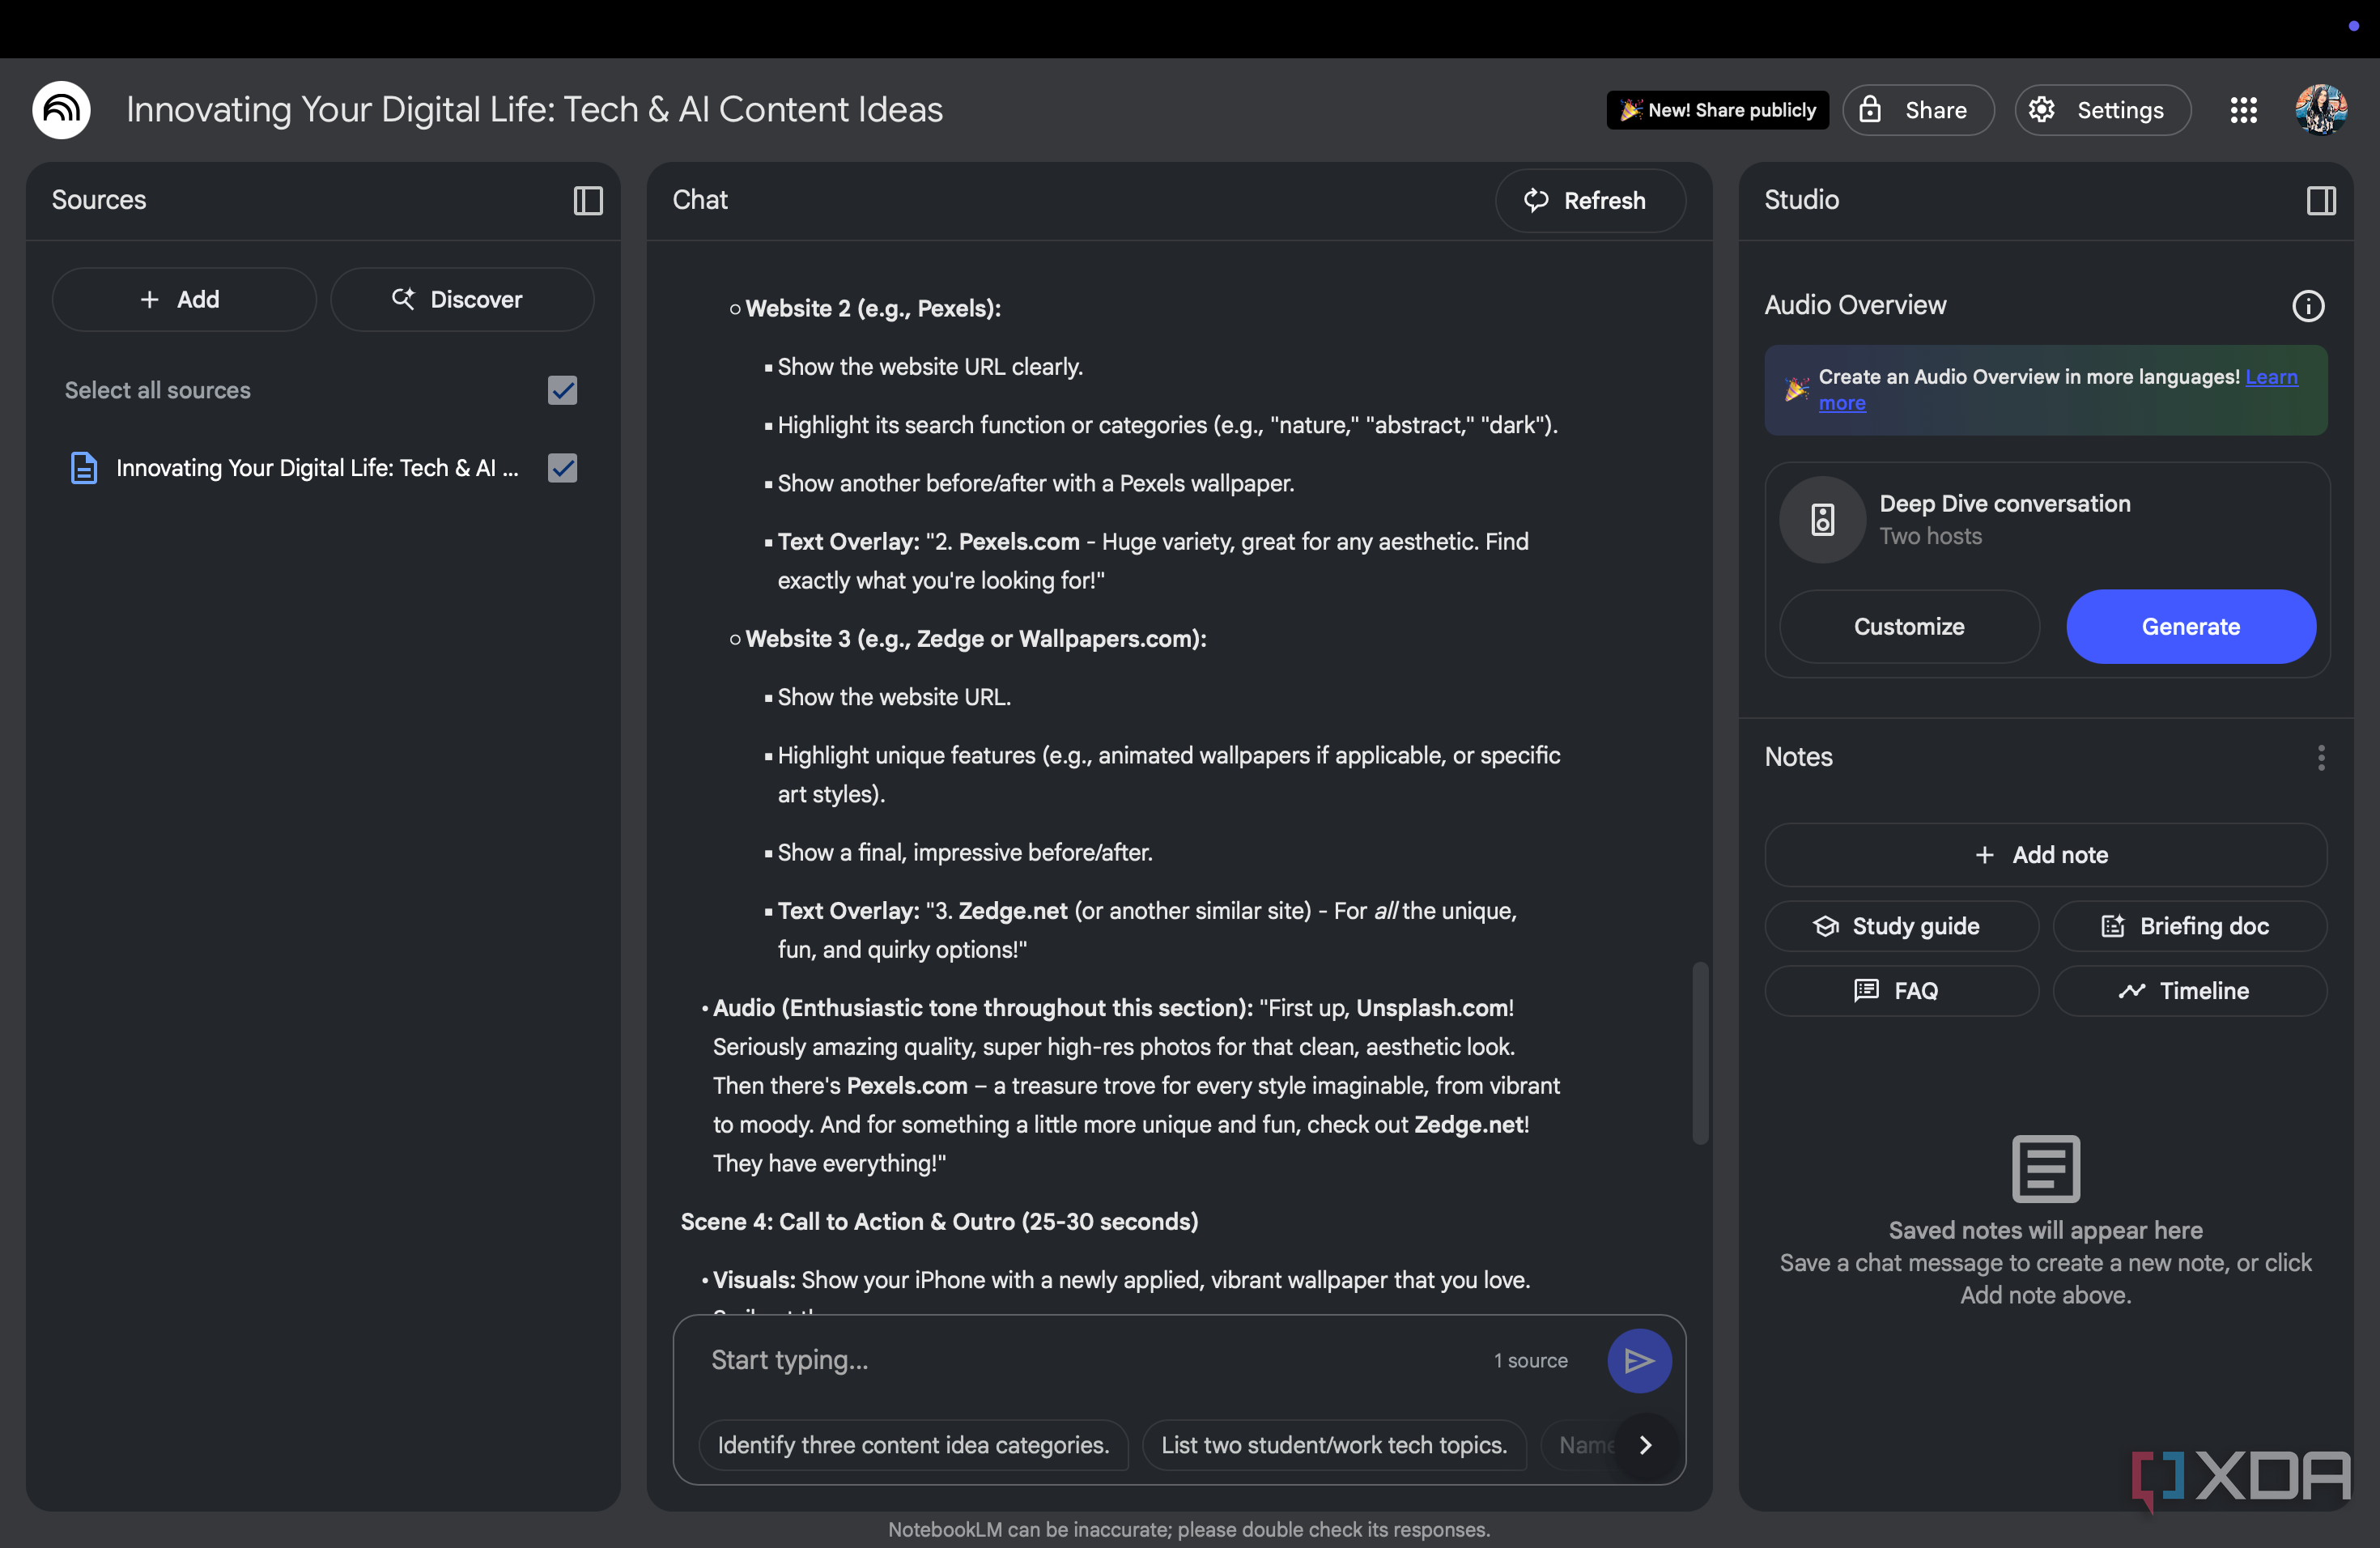Click the chat vertical scrollbar

pyautogui.click(x=1699, y=1052)
